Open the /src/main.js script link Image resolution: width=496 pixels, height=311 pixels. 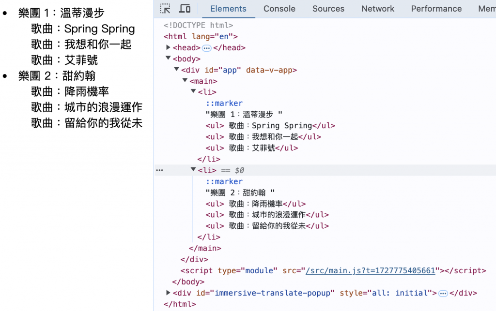point(371,270)
